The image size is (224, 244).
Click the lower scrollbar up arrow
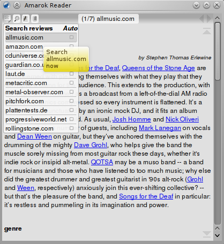click(x=217, y=228)
